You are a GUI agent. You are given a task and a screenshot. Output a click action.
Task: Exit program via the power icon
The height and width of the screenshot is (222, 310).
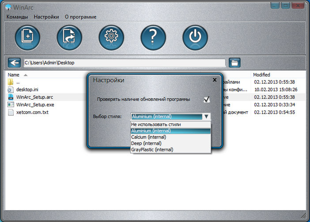tap(195, 38)
